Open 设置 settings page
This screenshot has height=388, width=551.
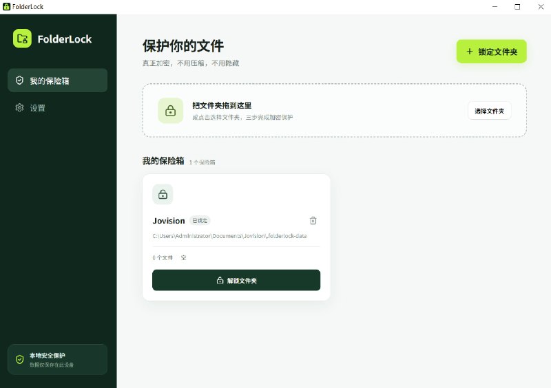57,108
